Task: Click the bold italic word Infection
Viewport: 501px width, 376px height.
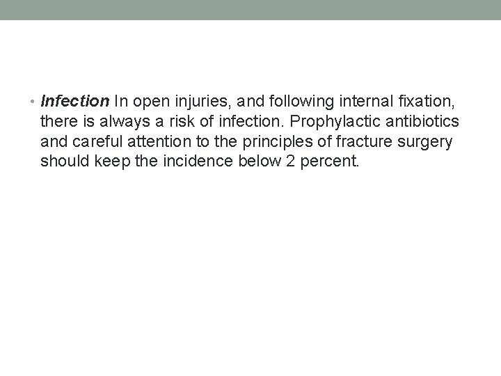Action: 75,102
